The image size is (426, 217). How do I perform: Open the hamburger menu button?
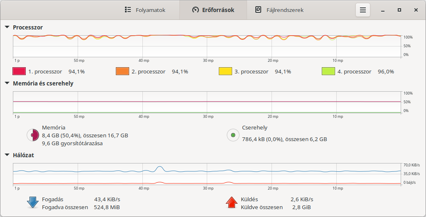pyautogui.click(x=363, y=10)
